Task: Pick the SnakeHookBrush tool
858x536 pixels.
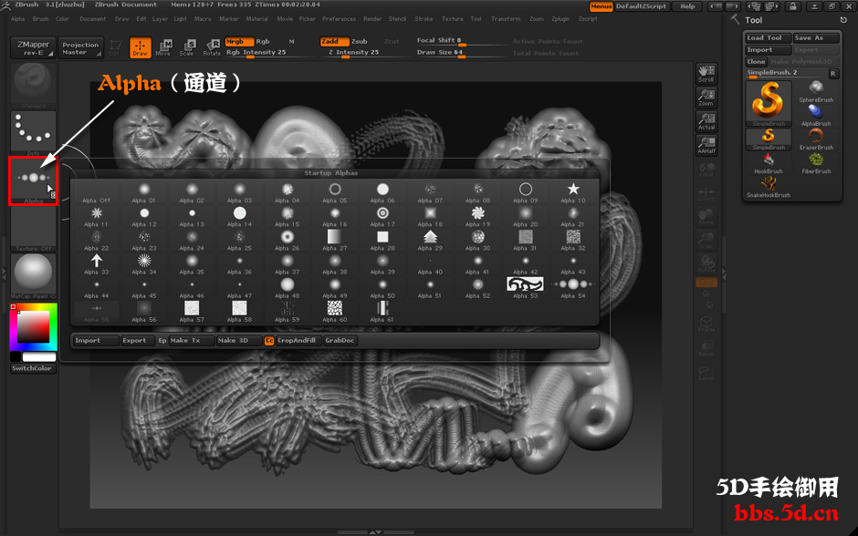Action: click(769, 187)
